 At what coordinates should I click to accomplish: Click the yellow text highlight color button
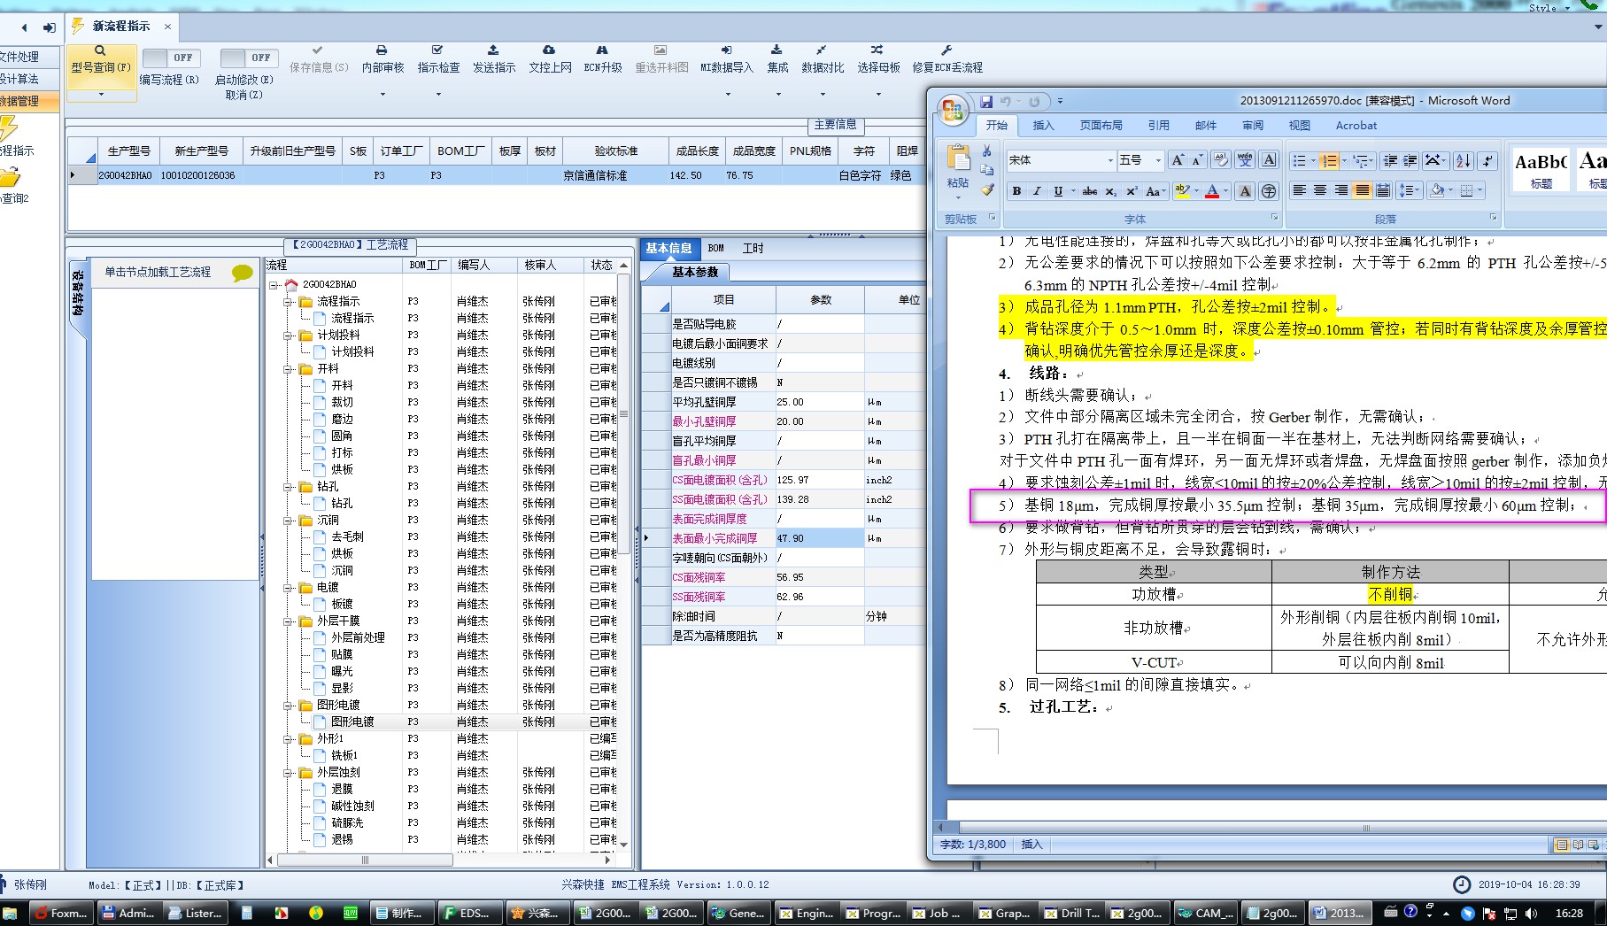(1182, 191)
